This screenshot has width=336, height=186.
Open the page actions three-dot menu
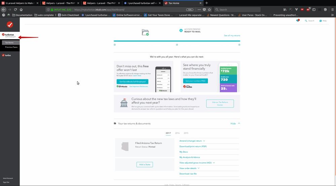click(x=199, y=9)
